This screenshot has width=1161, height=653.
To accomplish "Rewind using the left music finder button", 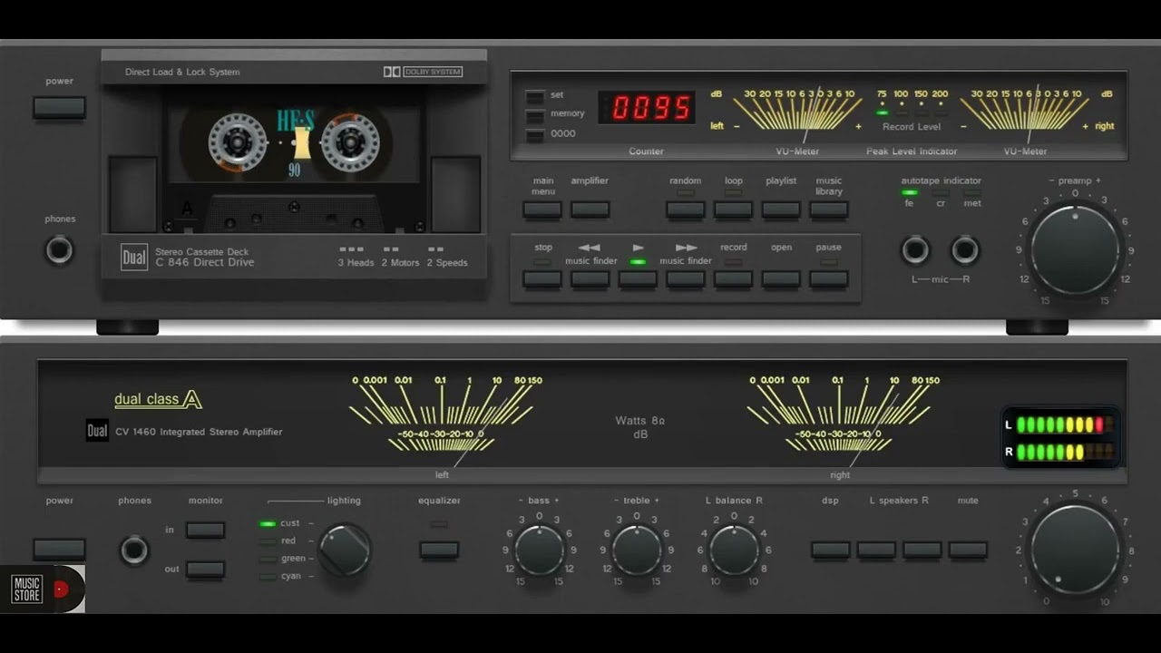I will click(x=590, y=279).
